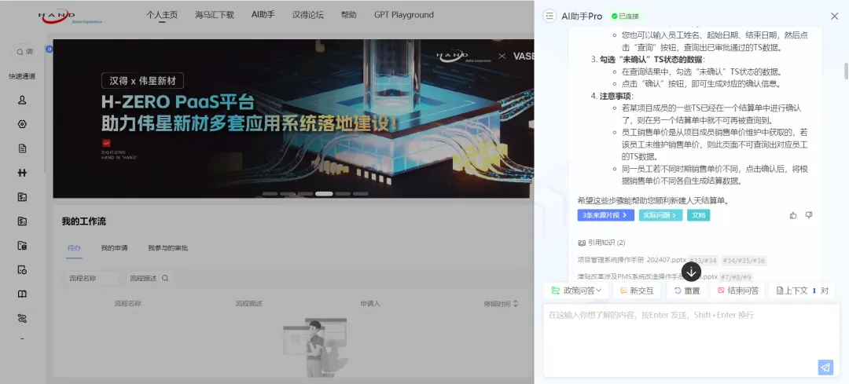
Task: Click the chat panel vertical scrollbar
Action: click(x=846, y=71)
